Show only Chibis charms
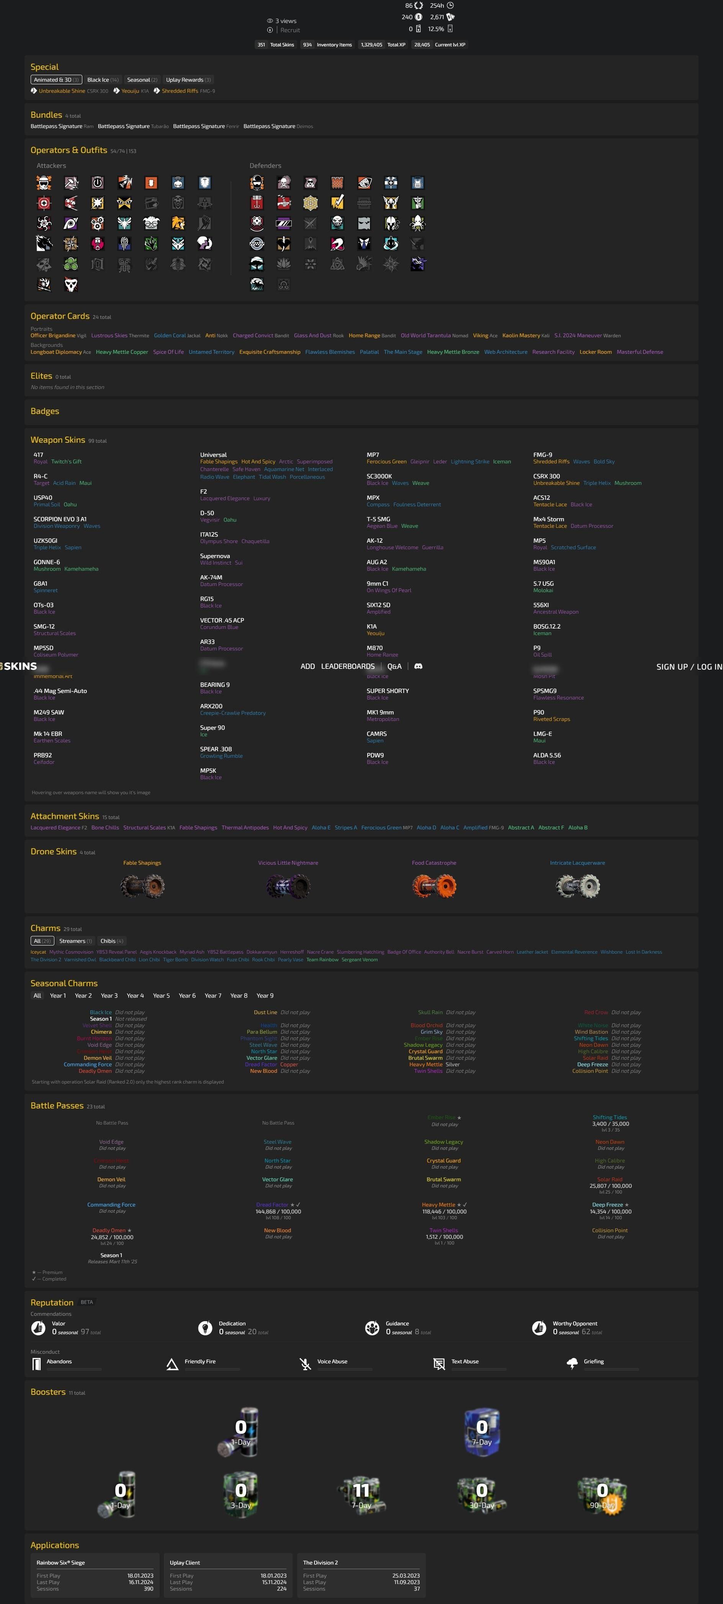Image resolution: width=723 pixels, height=1604 pixels. click(x=111, y=941)
